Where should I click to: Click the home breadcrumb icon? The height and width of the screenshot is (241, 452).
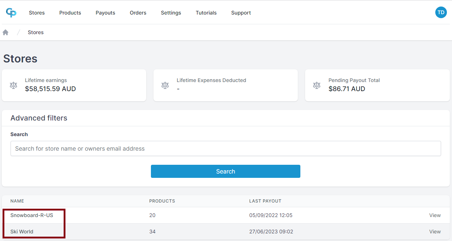click(5, 32)
